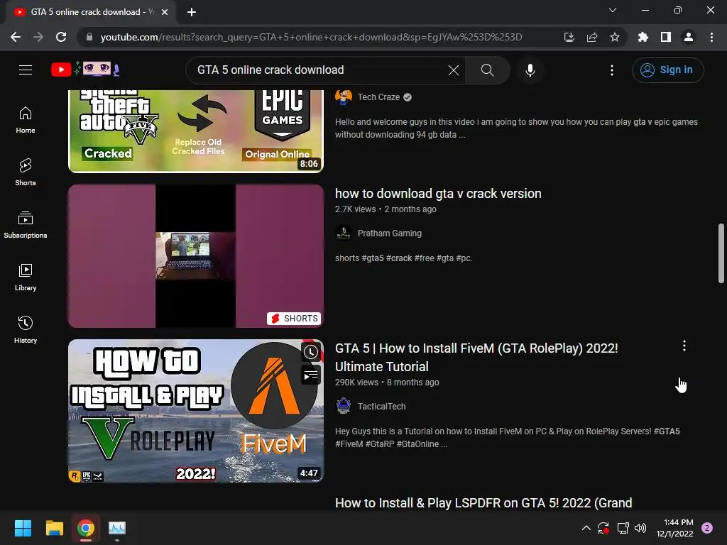Open History in the sidebar
This screenshot has width=727, height=545.
[26, 329]
